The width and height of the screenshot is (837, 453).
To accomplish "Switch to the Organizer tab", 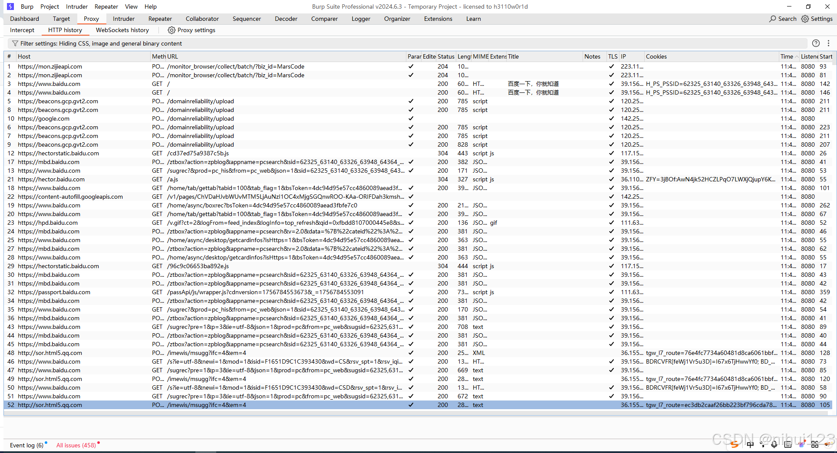I will pos(397,19).
